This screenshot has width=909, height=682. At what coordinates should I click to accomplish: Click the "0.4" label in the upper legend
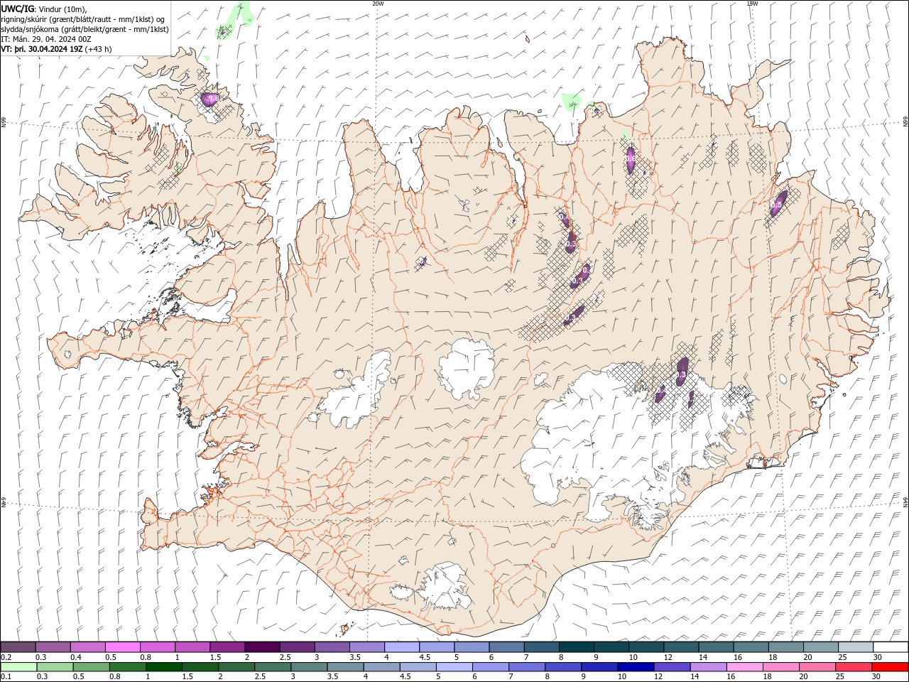[76, 657]
